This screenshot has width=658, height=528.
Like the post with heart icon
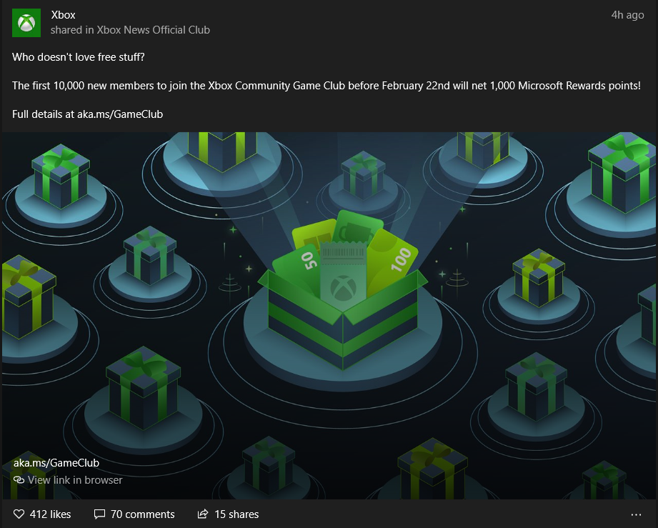[x=19, y=514]
